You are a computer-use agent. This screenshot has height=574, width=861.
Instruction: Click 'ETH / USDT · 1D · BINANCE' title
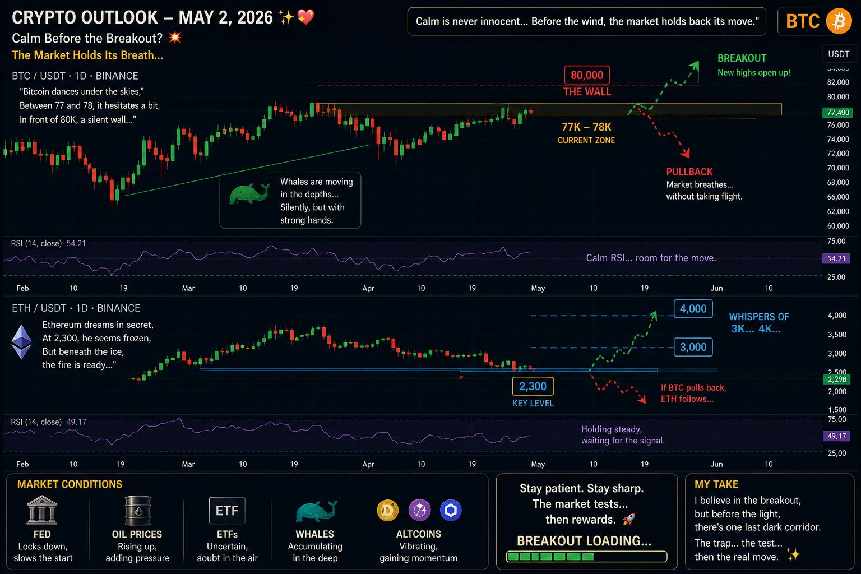[x=76, y=308]
